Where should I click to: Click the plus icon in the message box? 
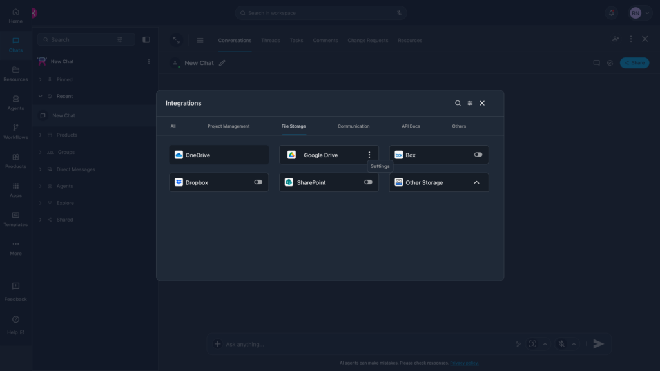point(217,344)
